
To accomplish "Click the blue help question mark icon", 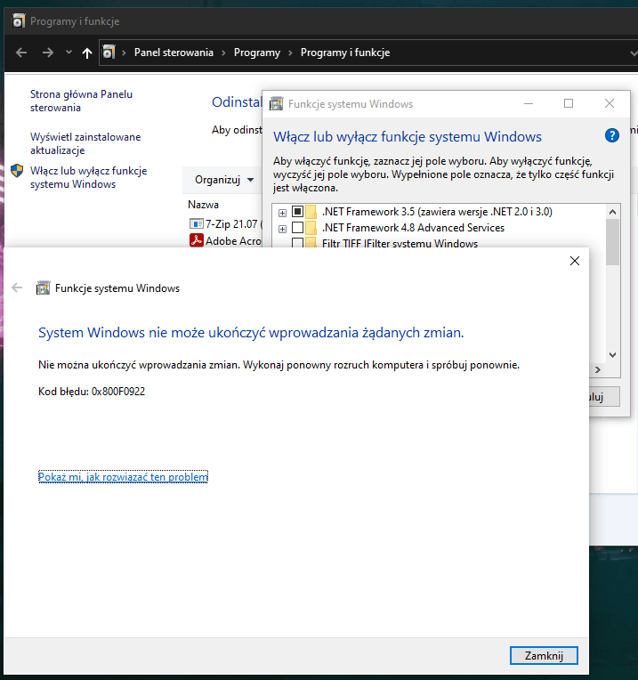I will (x=611, y=136).
